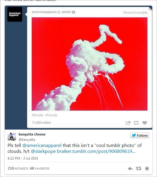Select the #Smoke tag
Image resolution: width=157 pixels, height=177 pixels.
(x=37, y=115)
